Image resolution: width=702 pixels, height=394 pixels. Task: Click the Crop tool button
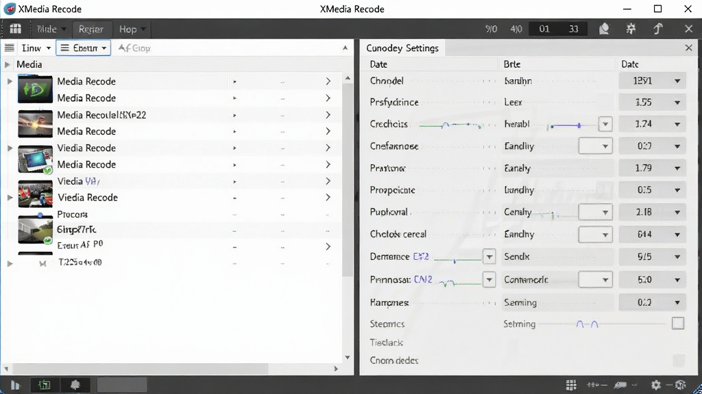(135, 48)
